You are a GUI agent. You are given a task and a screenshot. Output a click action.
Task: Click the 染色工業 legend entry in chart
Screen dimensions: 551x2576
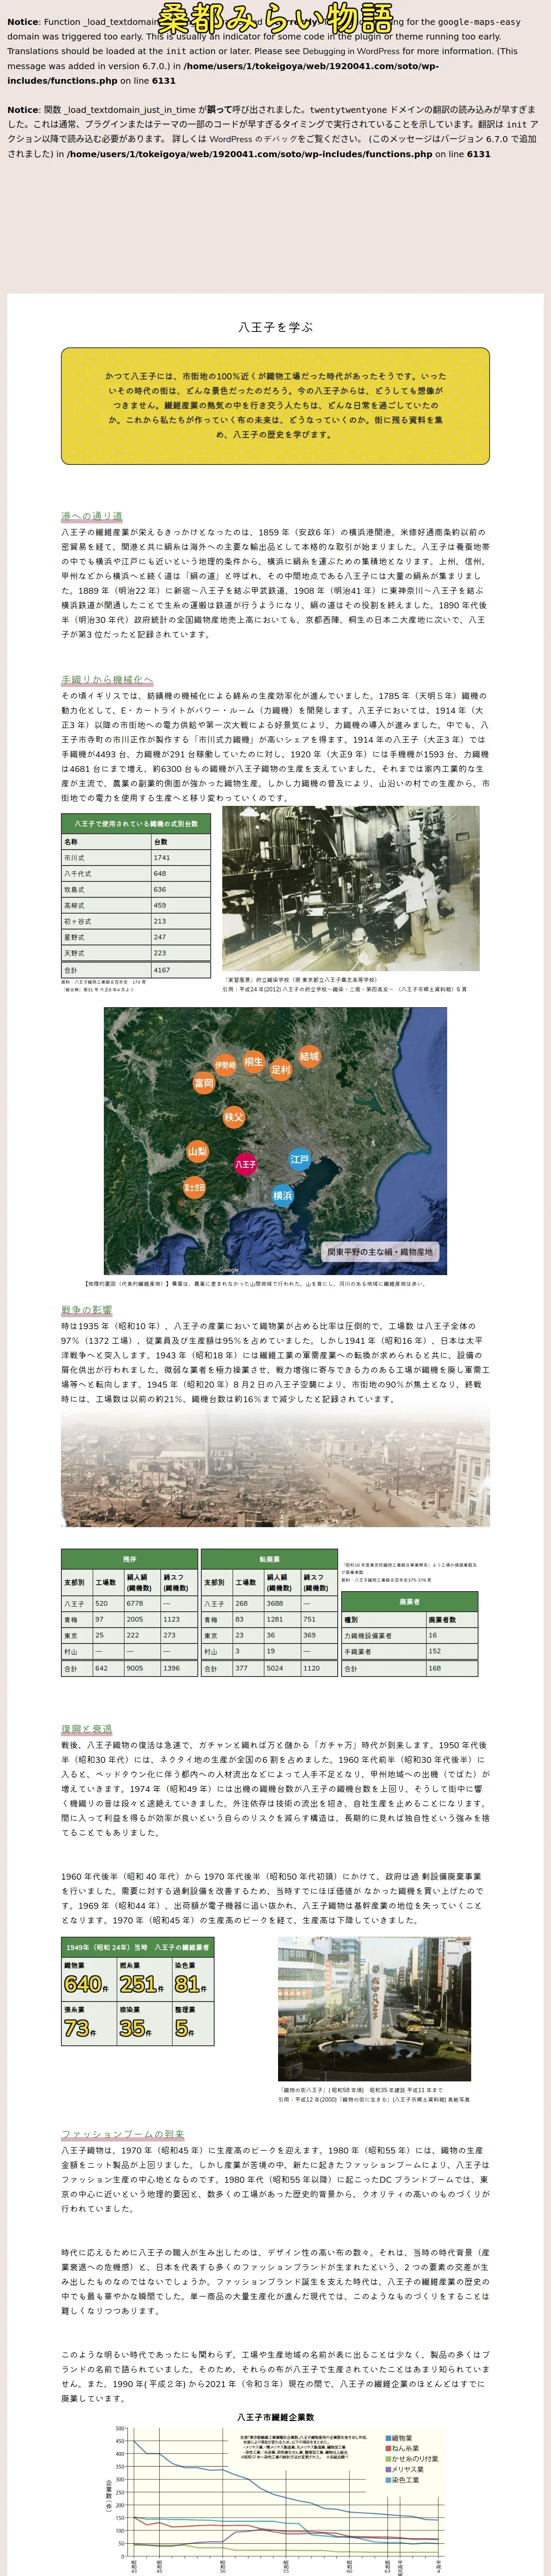(x=402, y=2480)
